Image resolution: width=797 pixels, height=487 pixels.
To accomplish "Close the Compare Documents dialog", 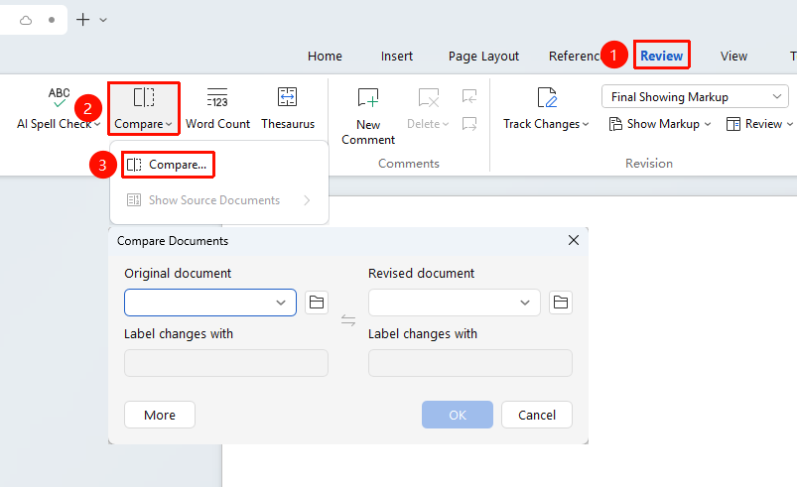I will click(x=574, y=240).
